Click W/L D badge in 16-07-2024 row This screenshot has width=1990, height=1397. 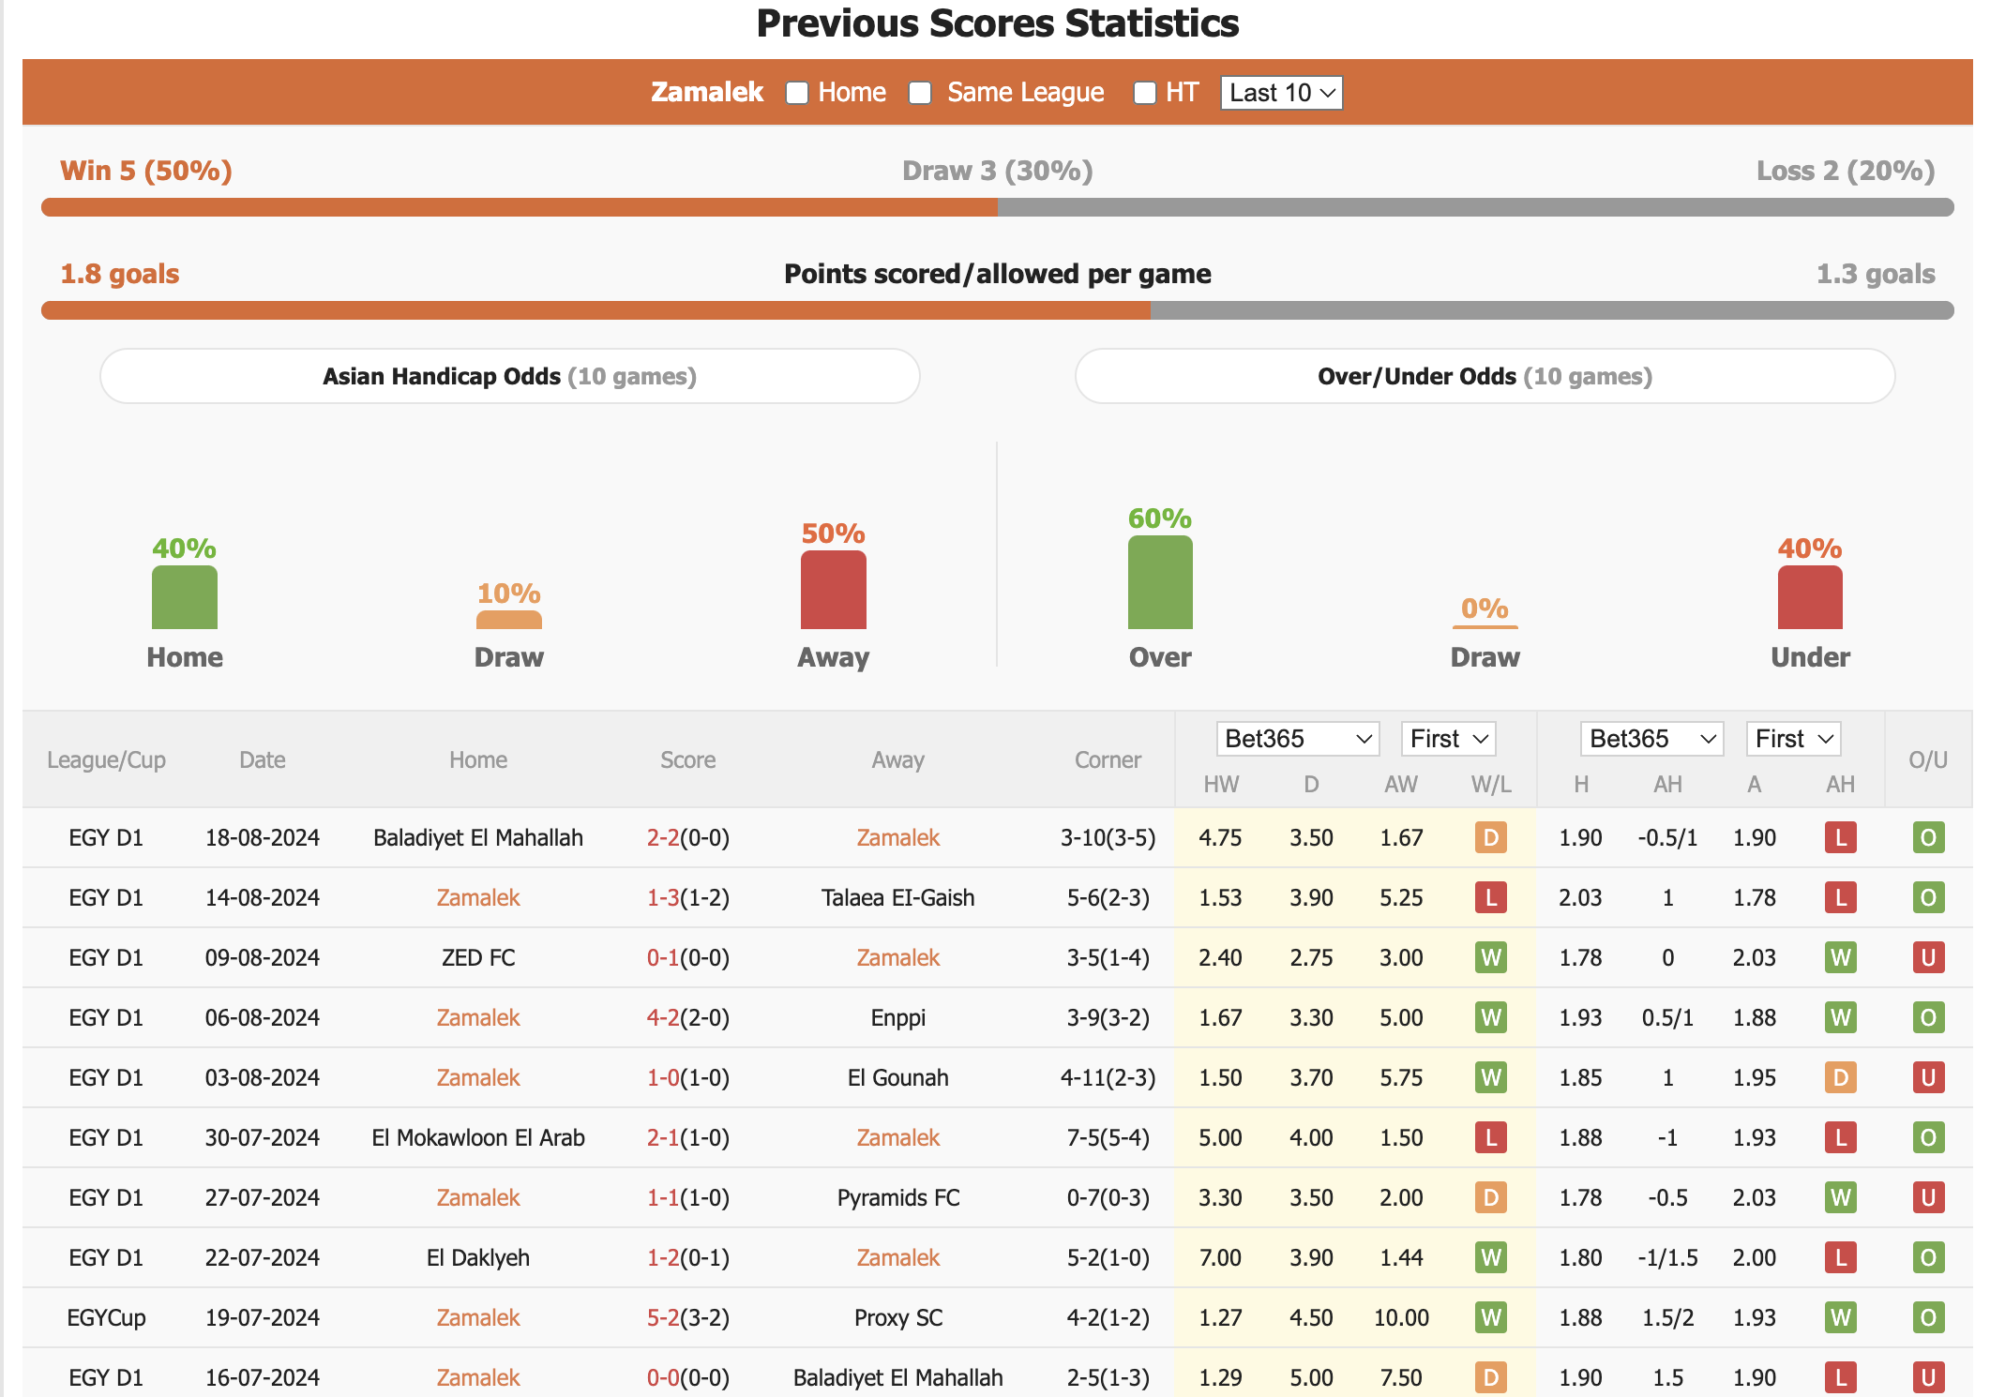1490,1377
